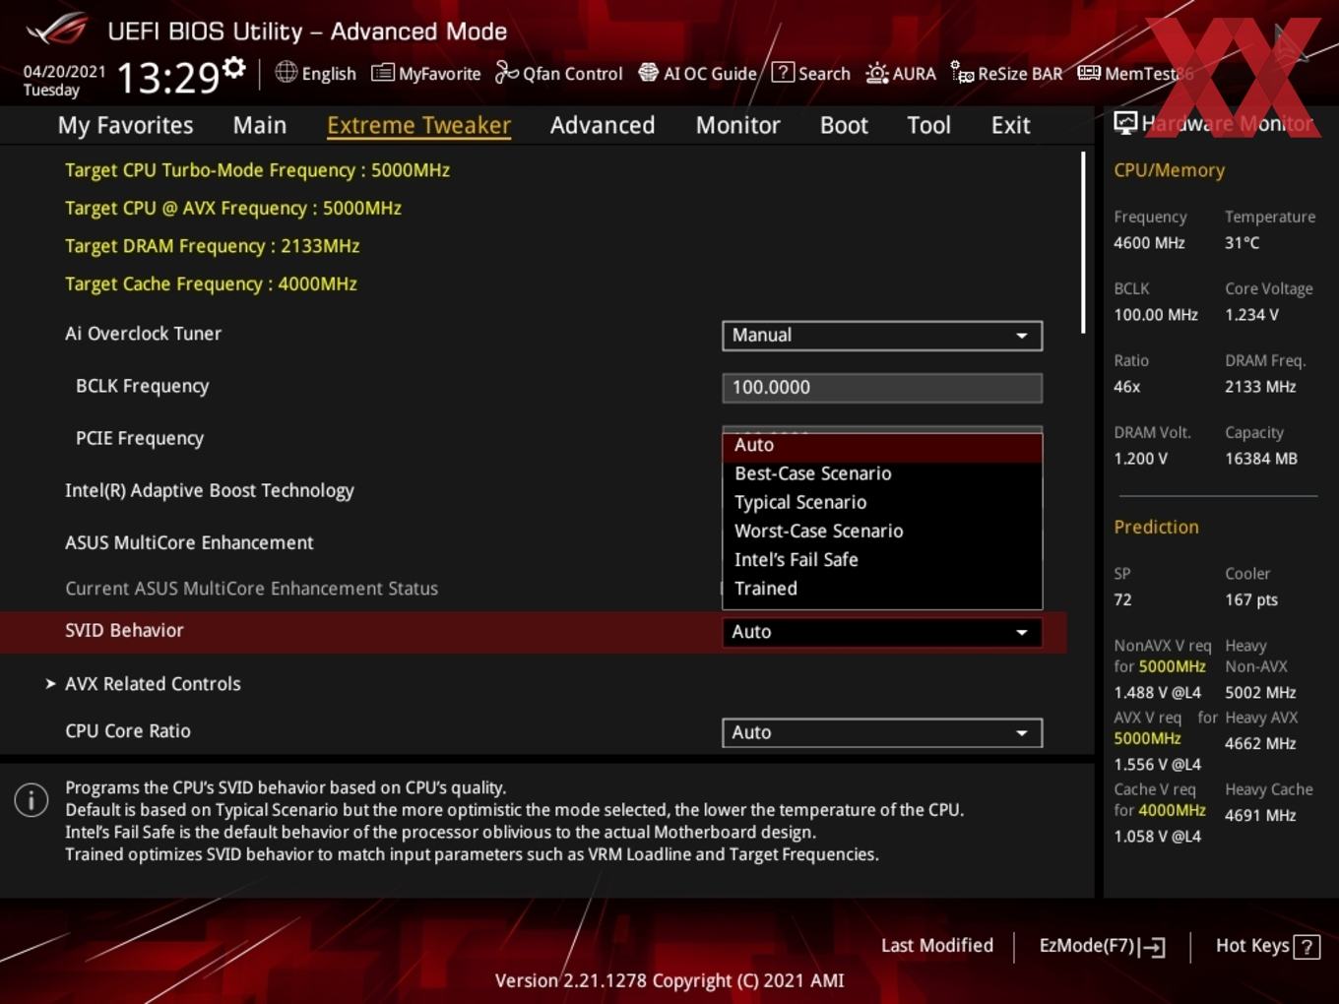Image resolution: width=1339 pixels, height=1004 pixels.
Task: Click ASUS MultiCore Enhancement label
Action: [x=189, y=542]
